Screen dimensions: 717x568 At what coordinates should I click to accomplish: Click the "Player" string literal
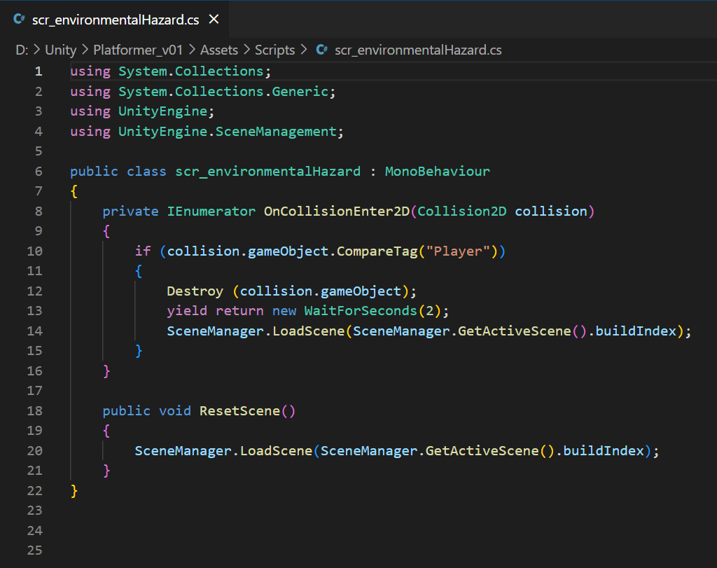(459, 251)
